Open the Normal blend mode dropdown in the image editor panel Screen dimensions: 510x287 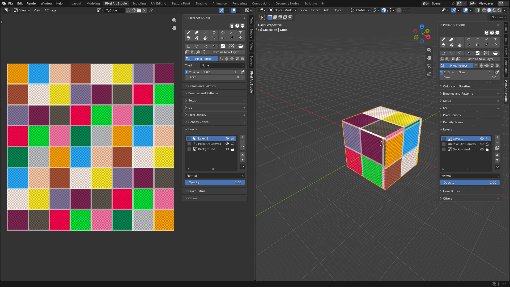[215, 176]
